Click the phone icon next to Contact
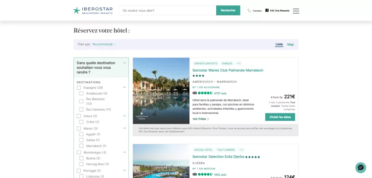 click(249, 10)
